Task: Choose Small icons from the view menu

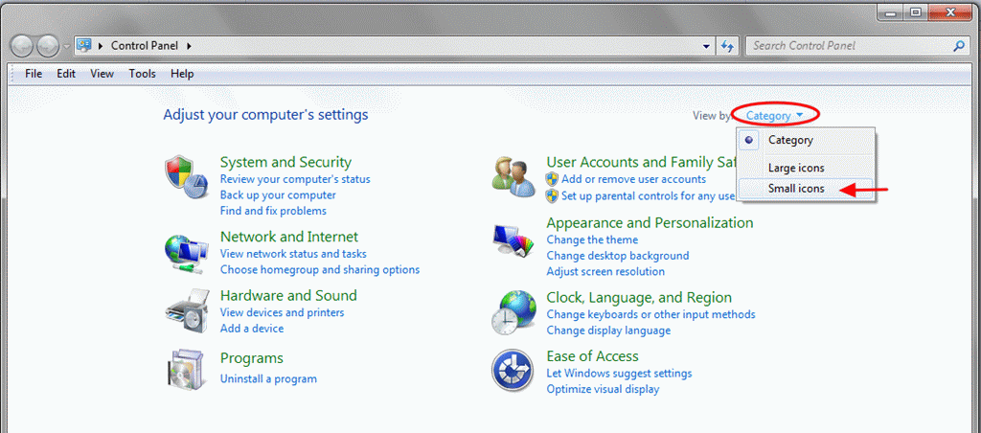Action: point(806,188)
